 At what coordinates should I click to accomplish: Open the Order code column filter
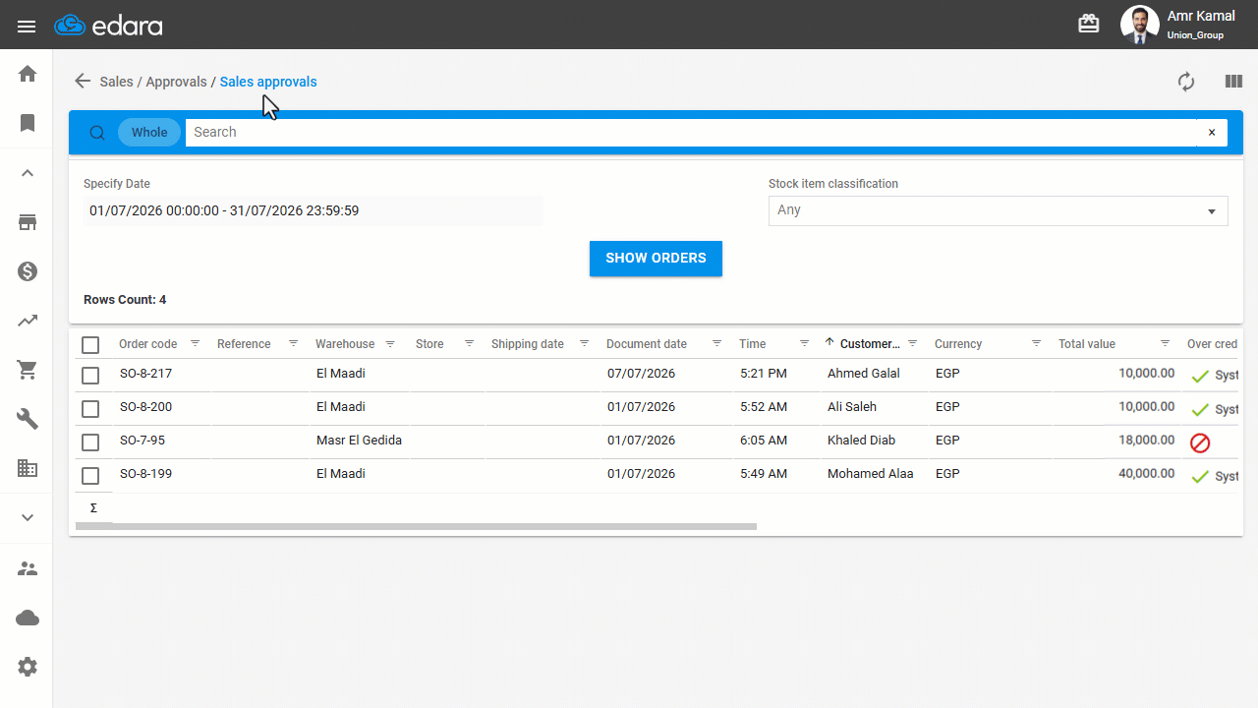pyautogui.click(x=195, y=344)
